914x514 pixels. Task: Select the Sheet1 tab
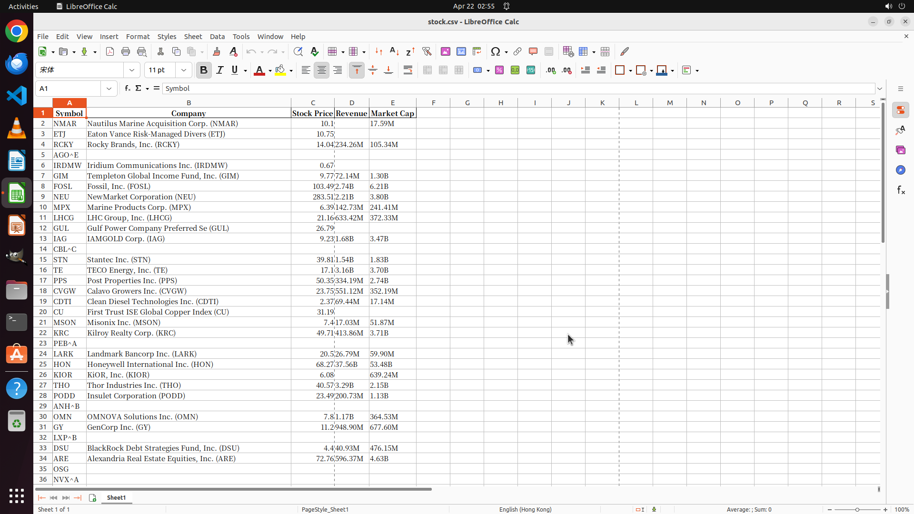click(x=116, y=497)
